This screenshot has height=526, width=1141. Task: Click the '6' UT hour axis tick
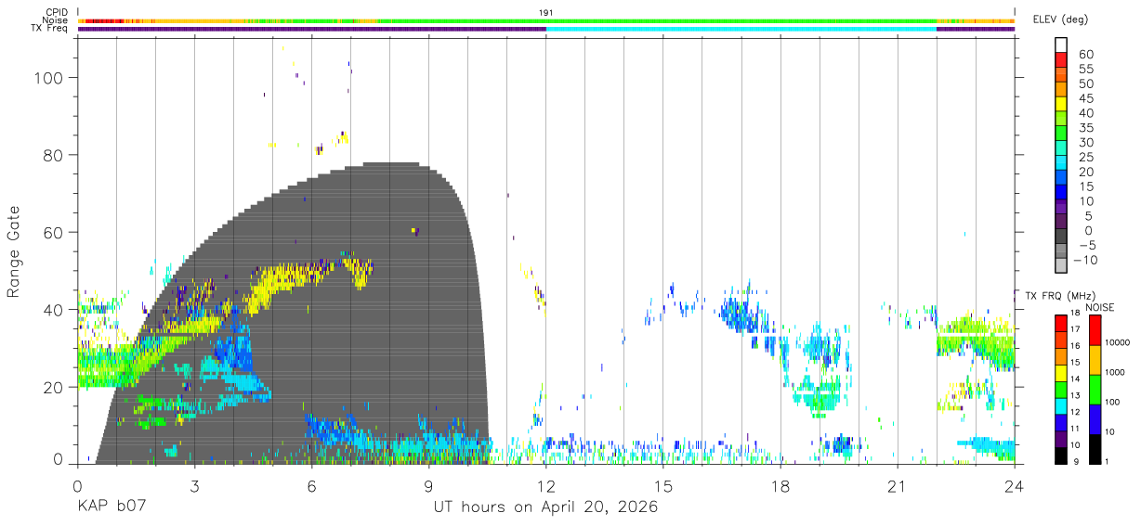pos(311,486)
